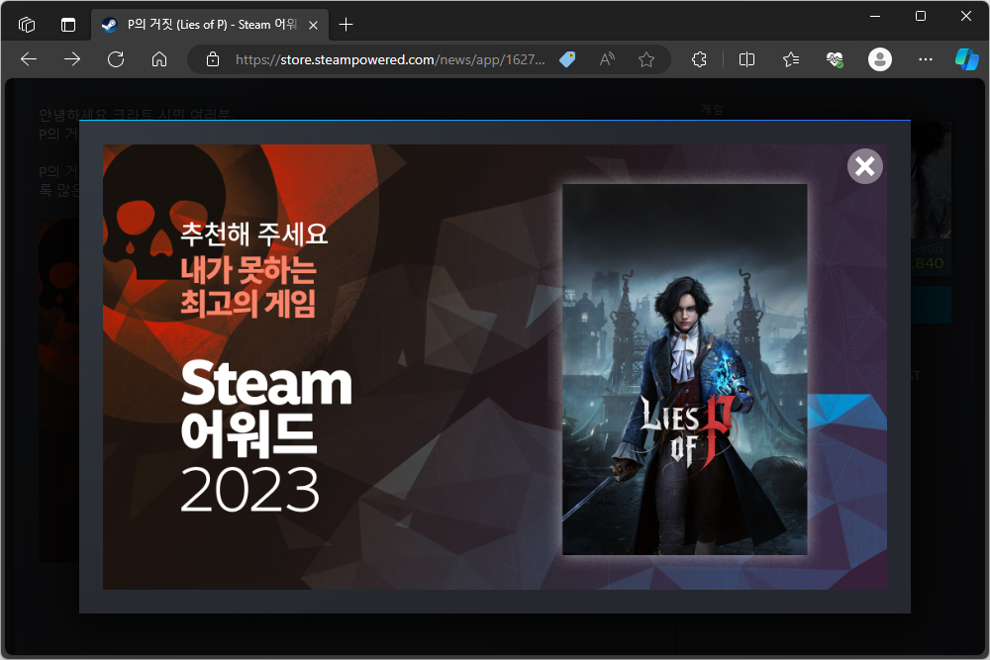View site information lock icon
The width and height of the screenshot is (990, 660).
213,59
